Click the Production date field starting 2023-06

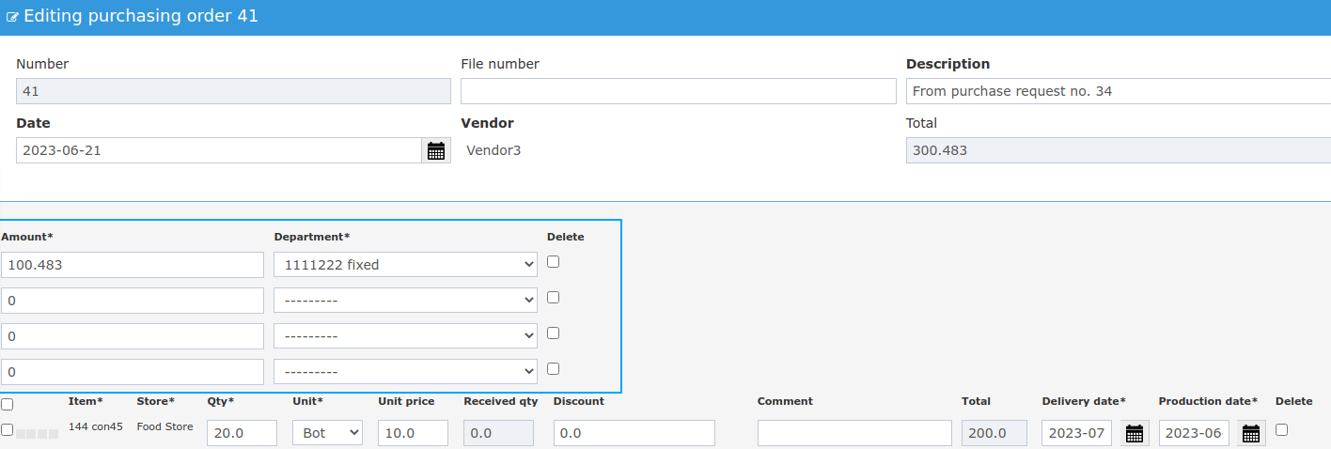[x=1194, y=433]
